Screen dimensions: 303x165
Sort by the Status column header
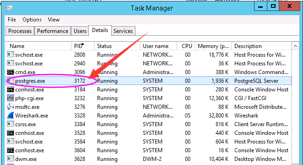tap(117, 46)
